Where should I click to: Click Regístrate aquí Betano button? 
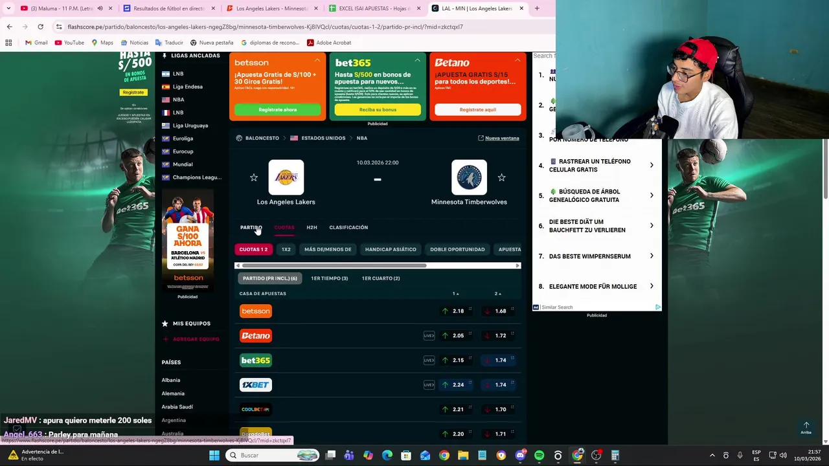pyautogui.click(x=477, y=109)
